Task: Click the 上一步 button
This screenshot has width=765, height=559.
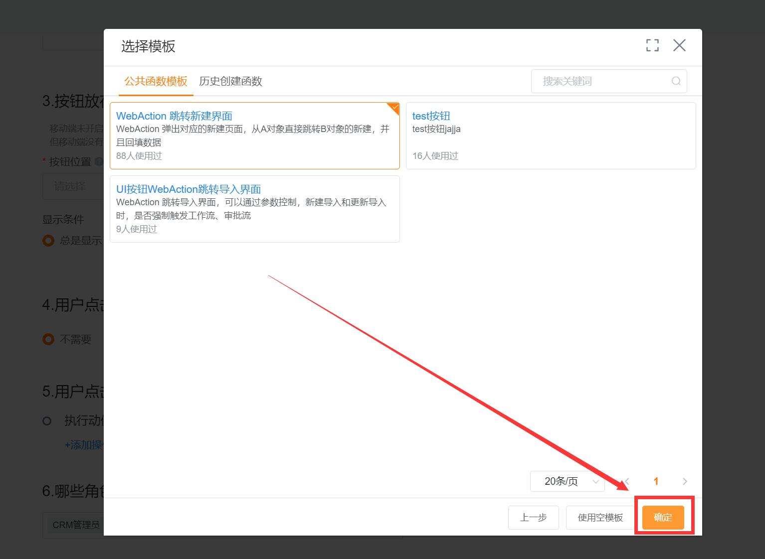Action: pyautogui.click(x=534, y=518)
